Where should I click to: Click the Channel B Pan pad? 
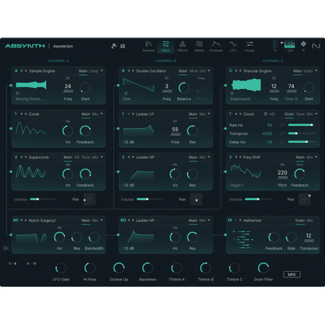point(196,199)
